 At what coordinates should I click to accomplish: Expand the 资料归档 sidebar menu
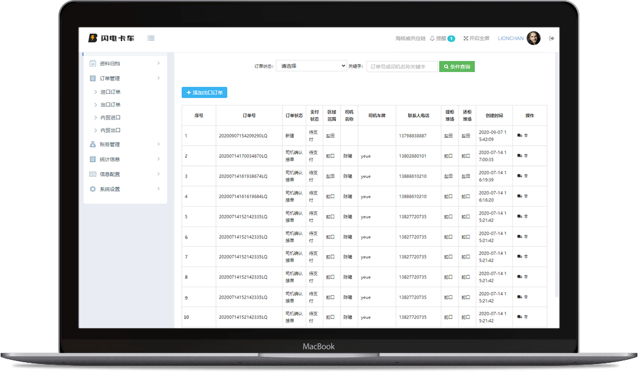(x=125, y=63)
